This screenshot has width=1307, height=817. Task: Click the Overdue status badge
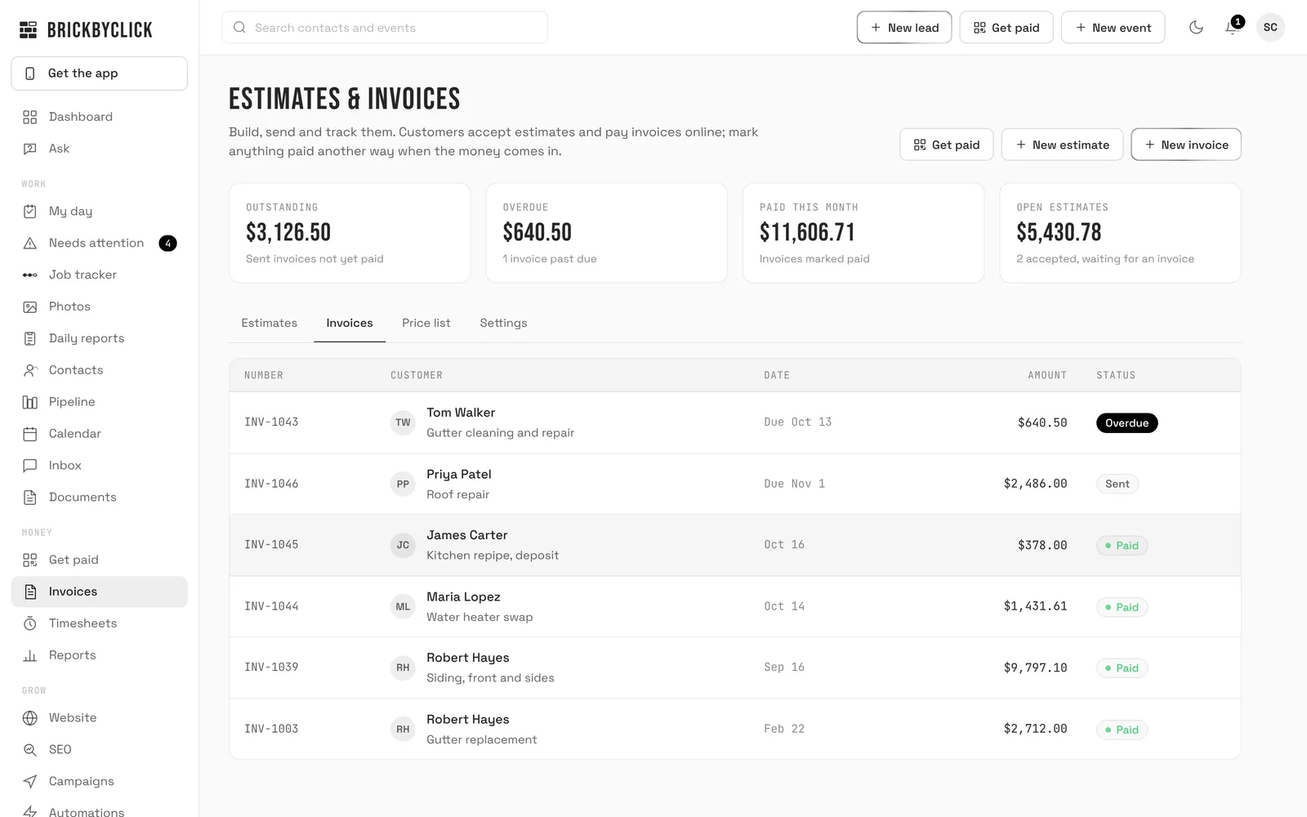1126,423
